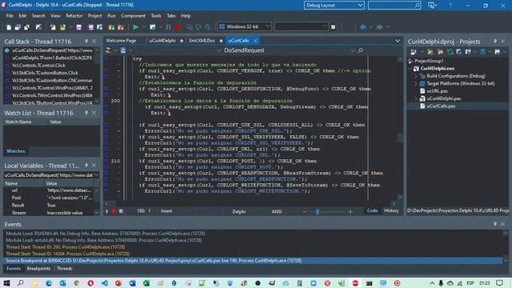Open Excel from the taskbar
This screenshot has width=512, height=288.
(x=146, y=283)
